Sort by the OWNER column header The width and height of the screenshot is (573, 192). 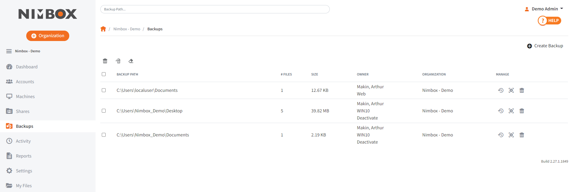[x=363, y=74]
